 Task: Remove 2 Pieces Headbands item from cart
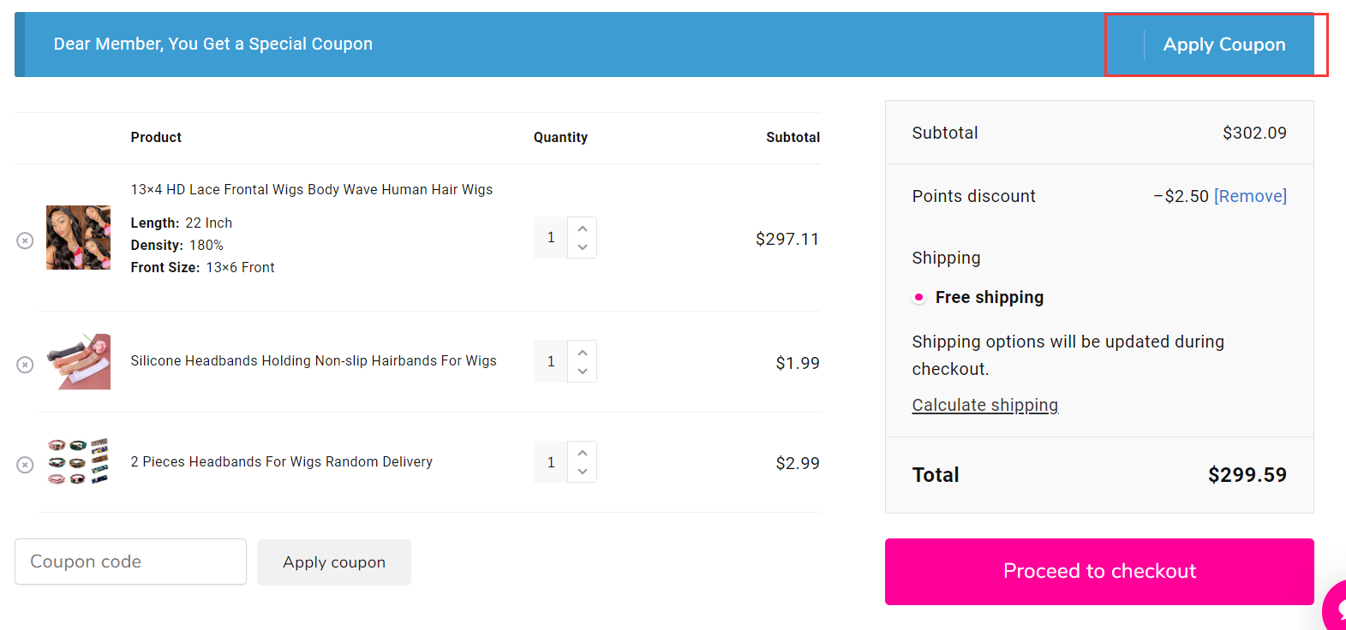[x=25, y=465]
